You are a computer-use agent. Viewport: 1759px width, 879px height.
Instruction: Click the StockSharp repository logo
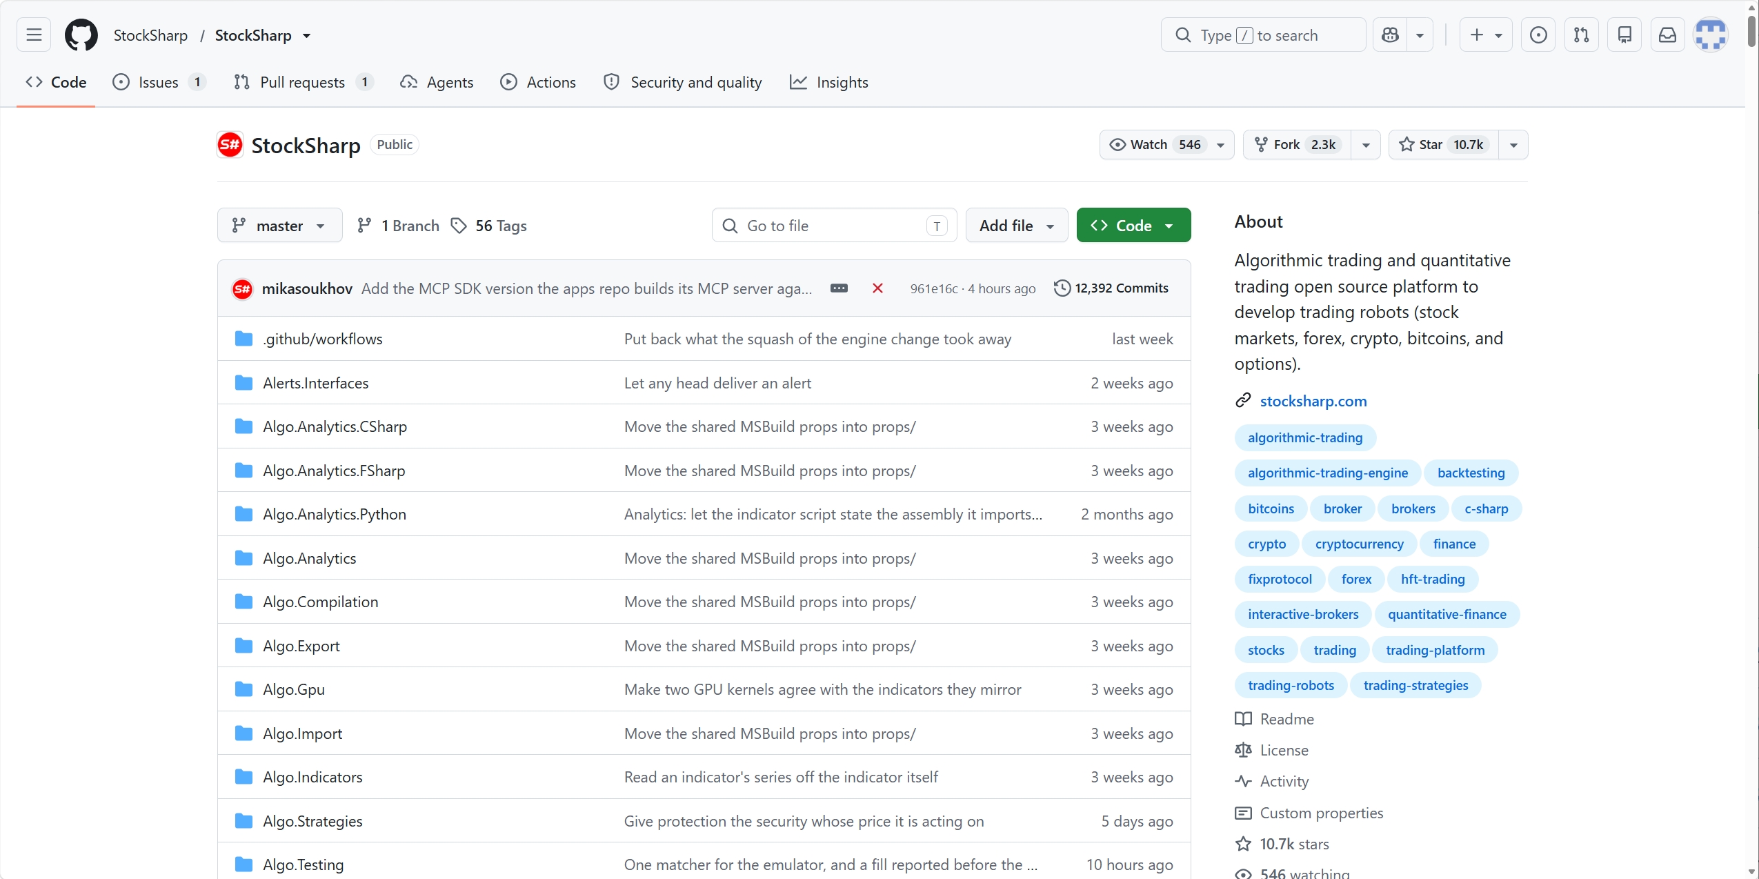pyautogui.click(x=230, y=145)
